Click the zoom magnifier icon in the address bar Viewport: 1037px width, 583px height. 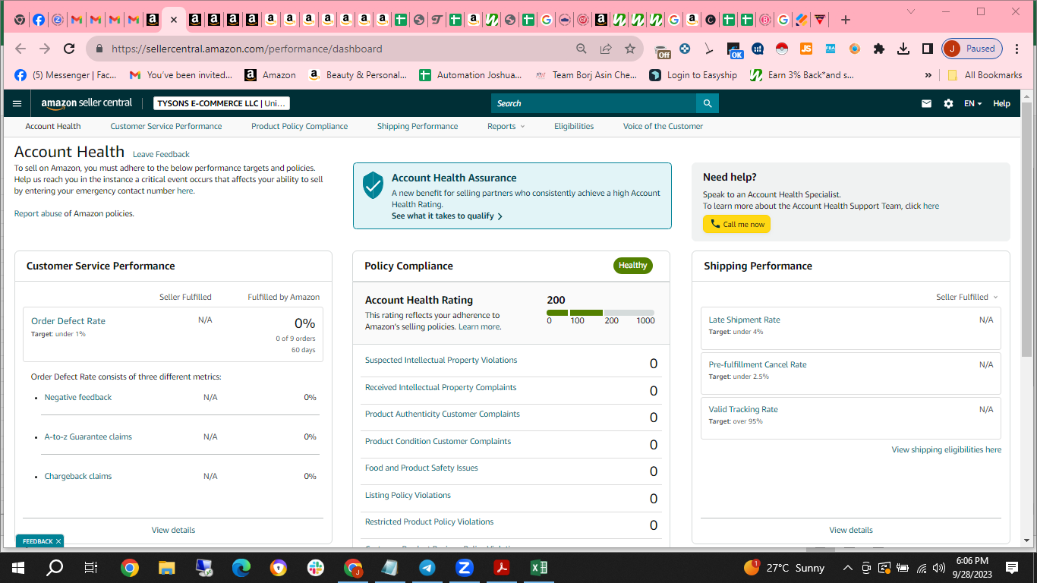click(x=582, y=49)
